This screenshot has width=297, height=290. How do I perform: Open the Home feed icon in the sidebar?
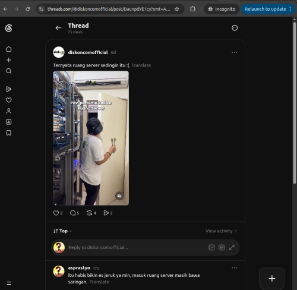[x=8, y=49]
